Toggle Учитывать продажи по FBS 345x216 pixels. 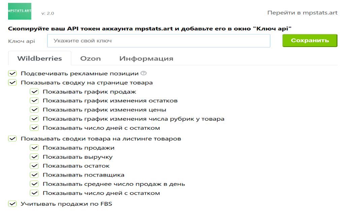pos(12,204)
